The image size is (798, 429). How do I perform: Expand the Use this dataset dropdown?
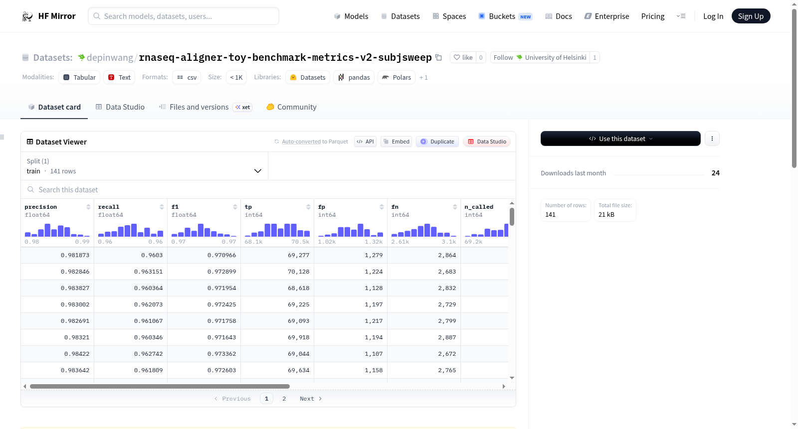[620, 139]
